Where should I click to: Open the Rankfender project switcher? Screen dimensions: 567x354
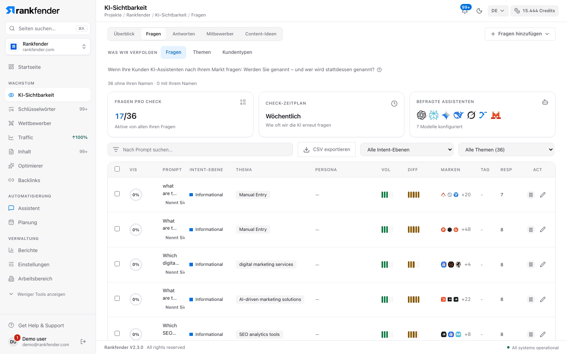pos(48,47)
